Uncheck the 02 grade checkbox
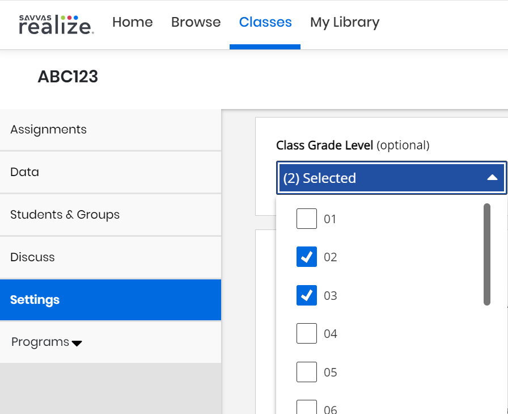The height and width of the screenshot is (414, 508). (307, 257)
